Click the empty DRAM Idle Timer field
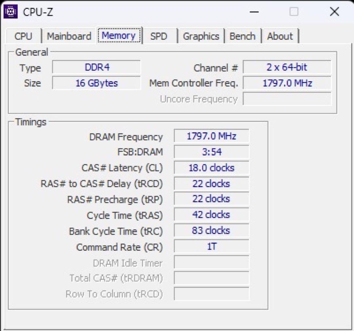This screenshot has width=354, height=331. [211, 262]
